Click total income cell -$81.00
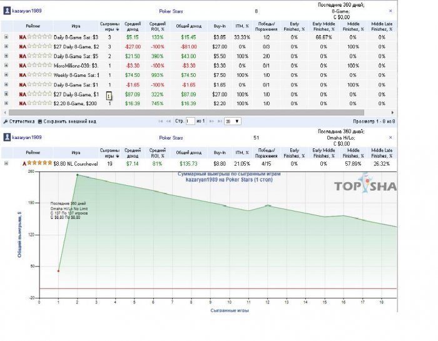The width and height of the screenshot is (438, 341). [x=188, y=47]
